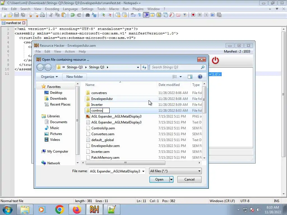The image size is (287, 215).
Task: Open the Help menu in Resource Hacker
Action: 82,52
